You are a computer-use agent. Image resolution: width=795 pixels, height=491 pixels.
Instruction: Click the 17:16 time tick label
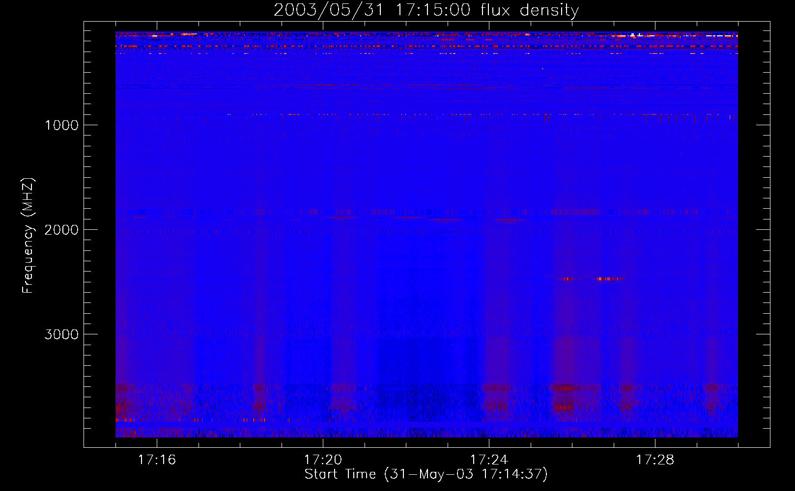[x=157, y=460]
